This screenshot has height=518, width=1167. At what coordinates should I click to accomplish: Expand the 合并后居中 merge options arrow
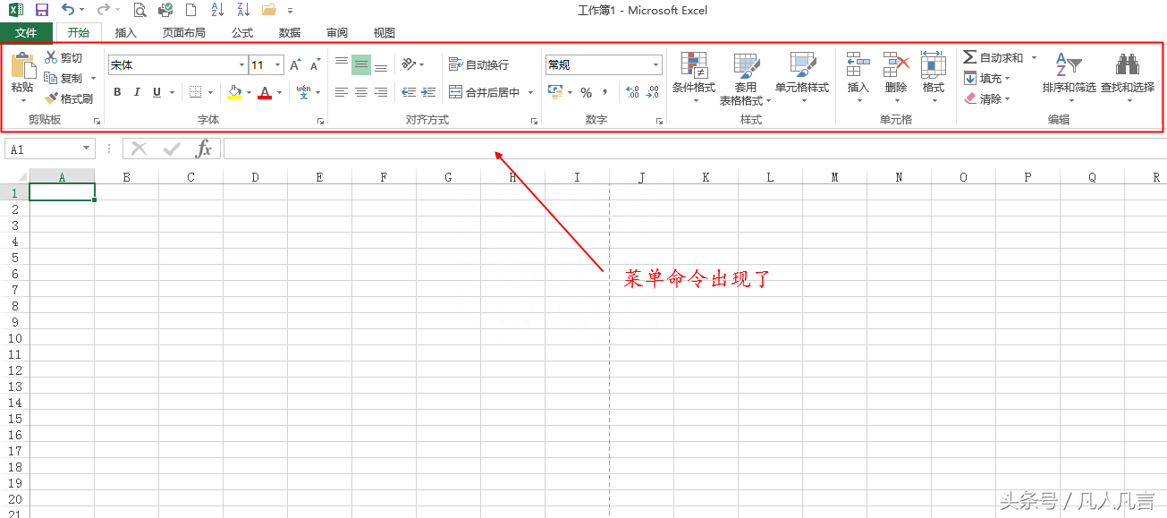point(529,91)
